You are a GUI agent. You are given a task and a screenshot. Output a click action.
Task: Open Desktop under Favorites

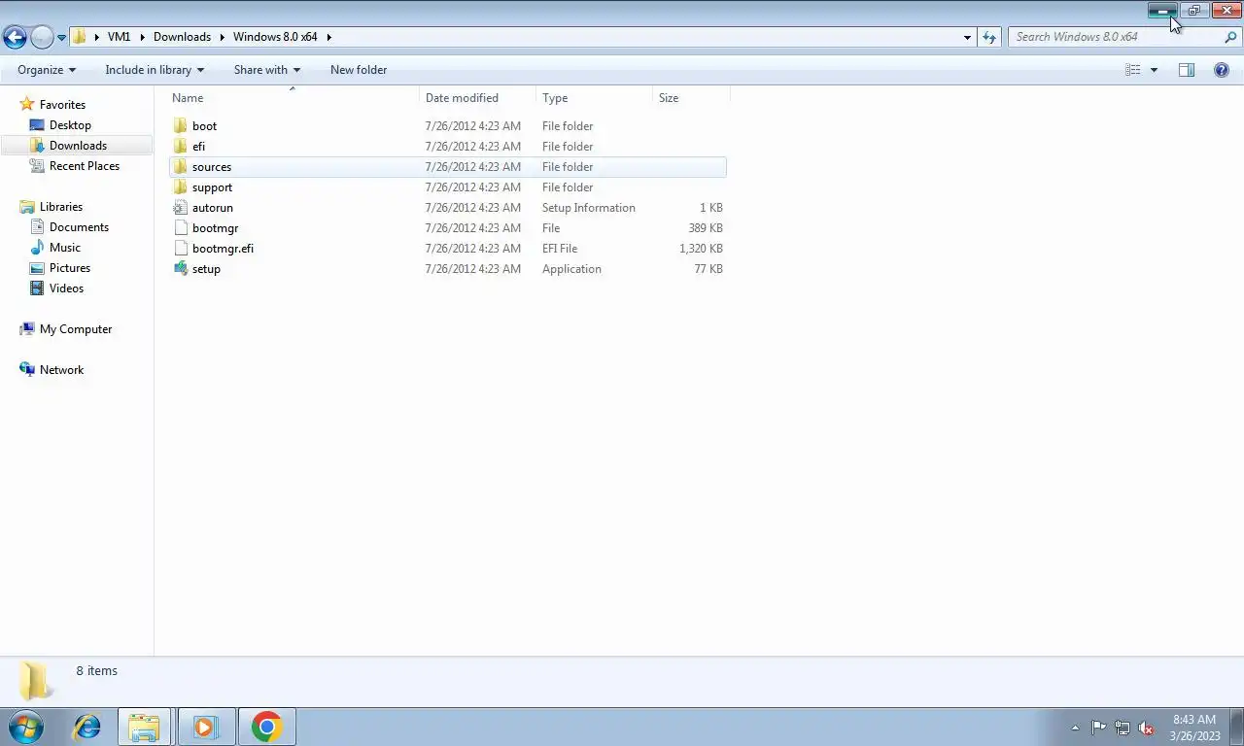point(70,125)
